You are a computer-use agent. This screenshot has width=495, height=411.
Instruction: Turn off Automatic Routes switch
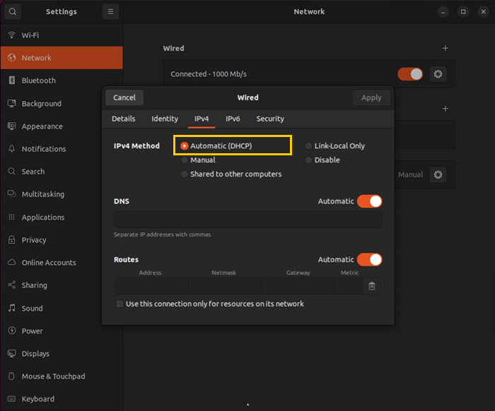tap(369, 260)
